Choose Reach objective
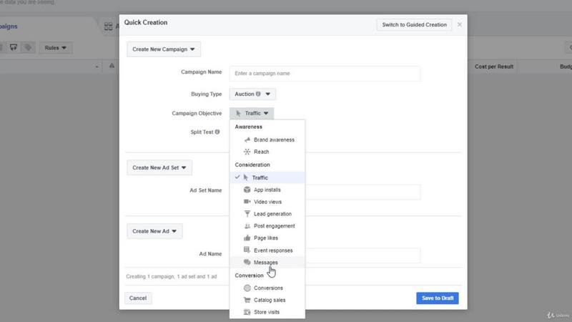572x322 pixels. tap(267, 152)
